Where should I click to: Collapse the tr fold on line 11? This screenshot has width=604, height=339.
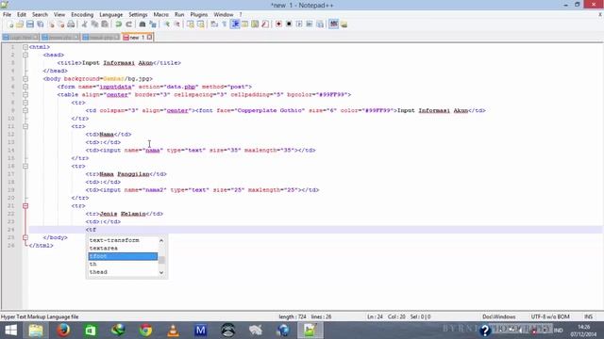pyautogui.click(x=25, y=126)
